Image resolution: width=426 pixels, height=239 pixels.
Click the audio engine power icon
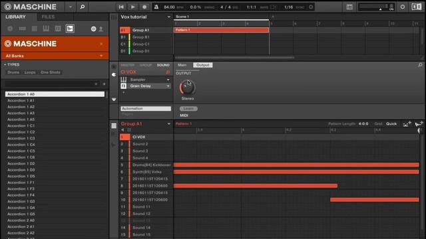click(x=403, y=7)
